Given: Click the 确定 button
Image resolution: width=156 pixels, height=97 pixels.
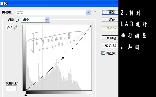Looking at the screenshot, I should pos(110,12).
